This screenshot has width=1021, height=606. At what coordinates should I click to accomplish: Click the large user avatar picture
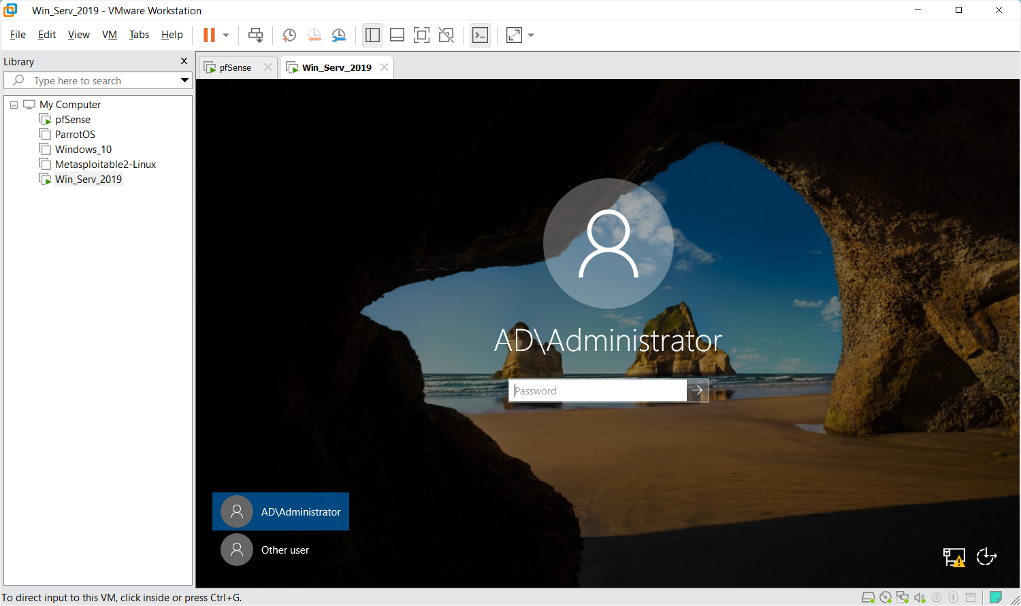click(609, 243)
